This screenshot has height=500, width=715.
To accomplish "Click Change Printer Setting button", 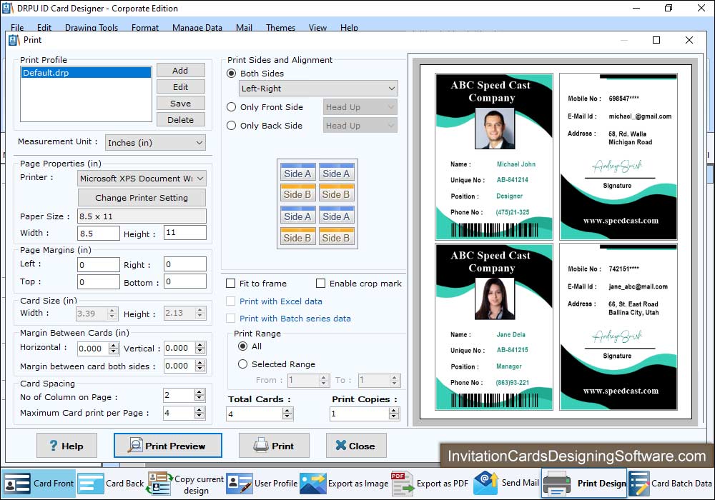I will (x=142, y=198).
